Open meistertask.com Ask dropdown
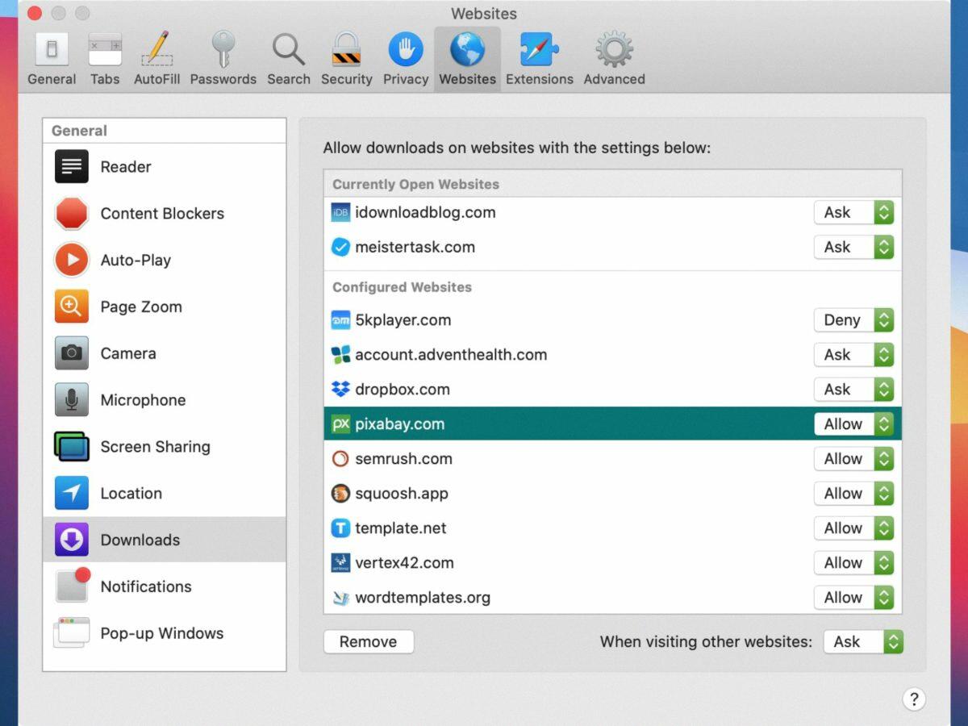Viewport: 968px width, 726px height. [853, 248]
